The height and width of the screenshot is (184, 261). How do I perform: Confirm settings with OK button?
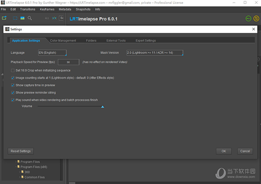coord(224,151)
